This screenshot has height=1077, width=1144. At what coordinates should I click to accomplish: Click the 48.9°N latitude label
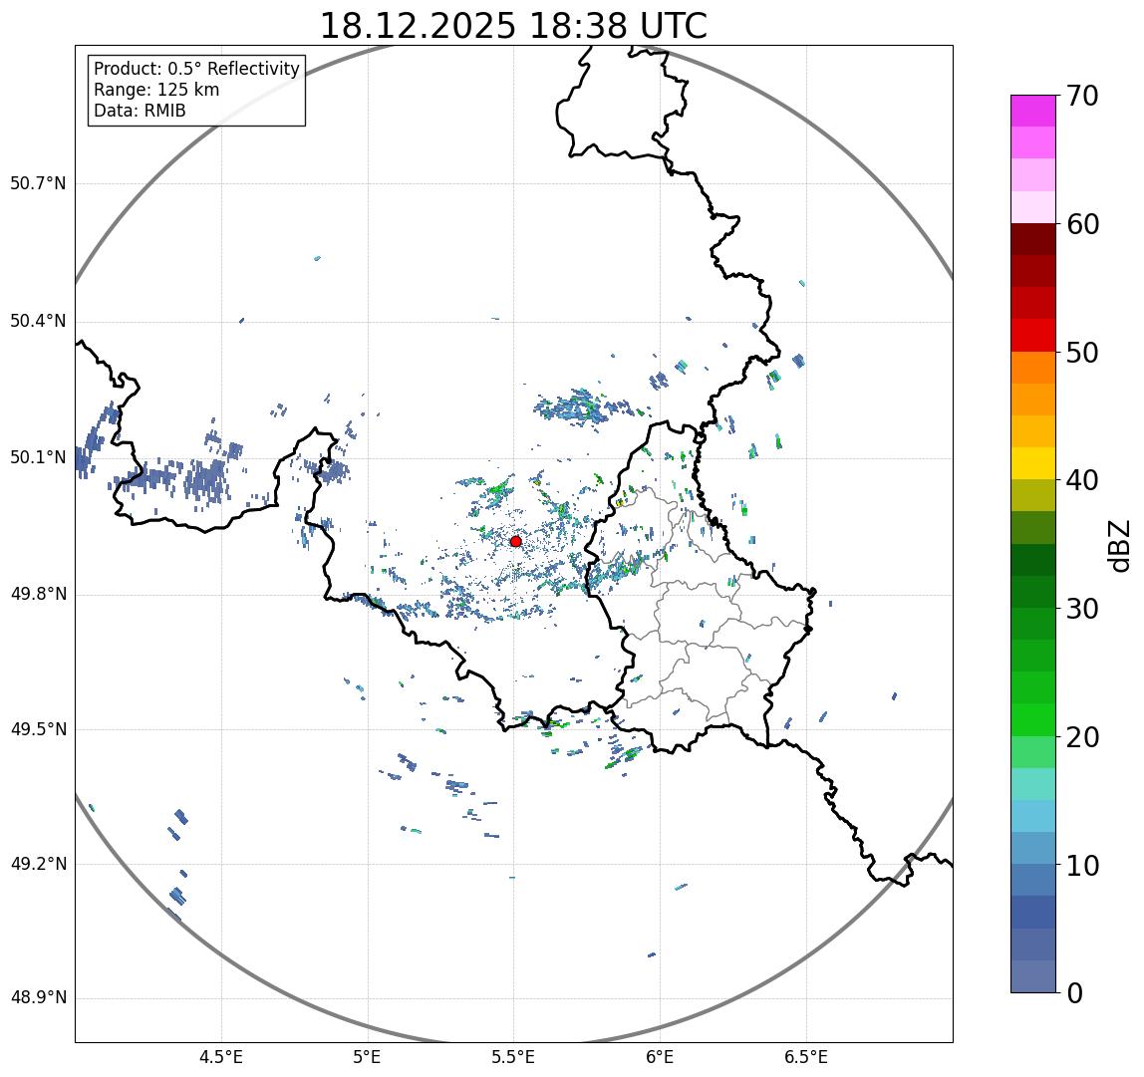(x=38, y=997)
